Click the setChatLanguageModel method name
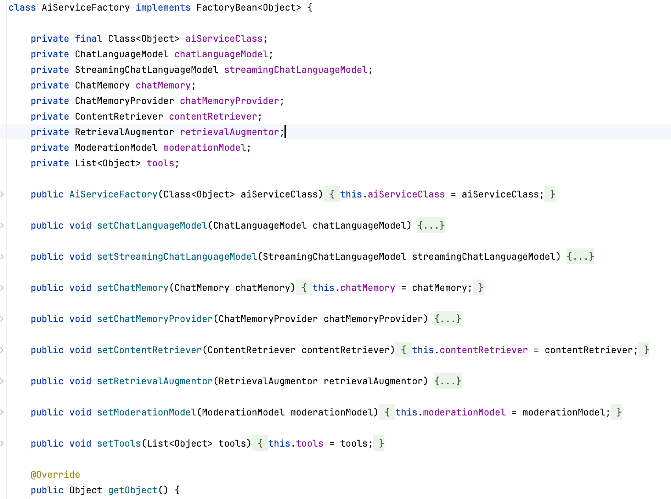Screen dimensions: 671x499 coord(152,225)
